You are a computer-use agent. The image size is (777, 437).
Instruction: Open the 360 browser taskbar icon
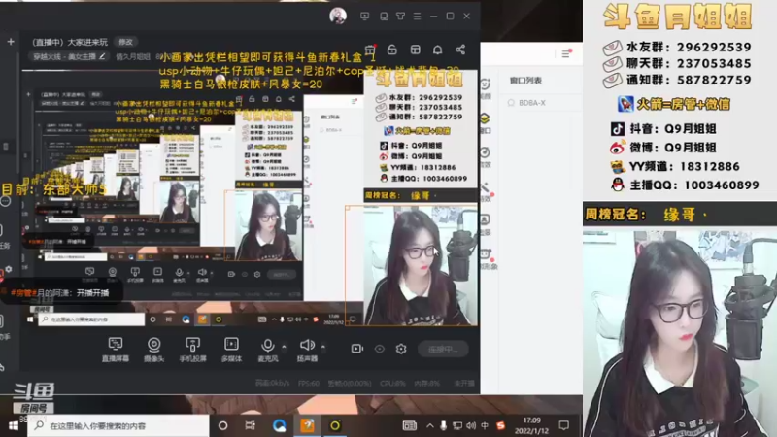point(335,425)
